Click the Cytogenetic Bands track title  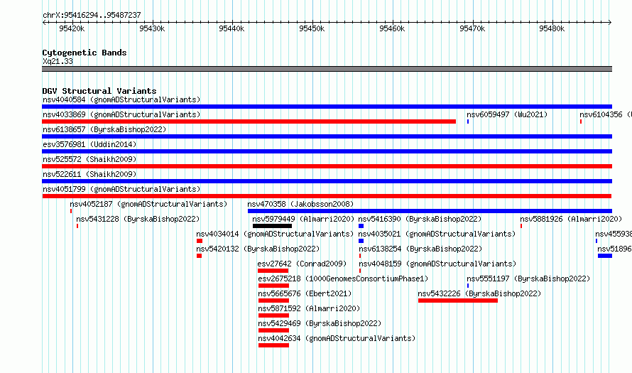pos(85,53)
